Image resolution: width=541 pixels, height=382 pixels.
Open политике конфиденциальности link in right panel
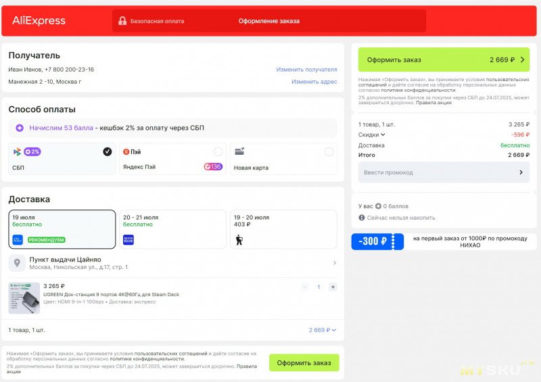(418, 91)
